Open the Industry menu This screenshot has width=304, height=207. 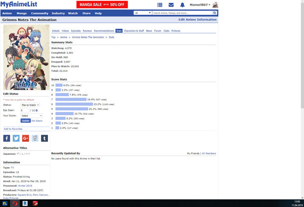pyautogui.click(x=58, y=13)
